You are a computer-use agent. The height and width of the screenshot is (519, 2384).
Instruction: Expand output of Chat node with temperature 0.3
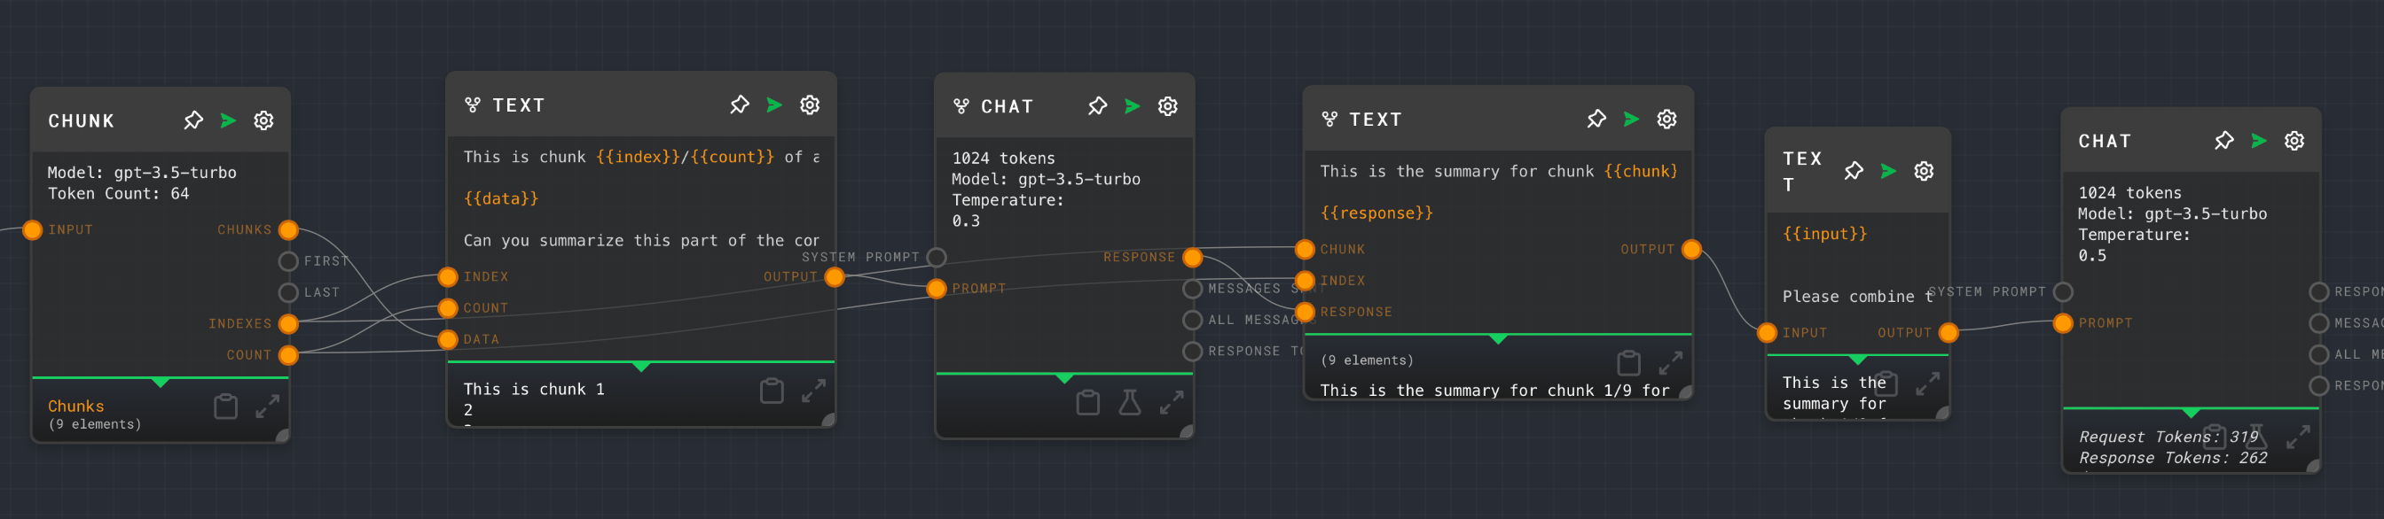(1172, 403)
